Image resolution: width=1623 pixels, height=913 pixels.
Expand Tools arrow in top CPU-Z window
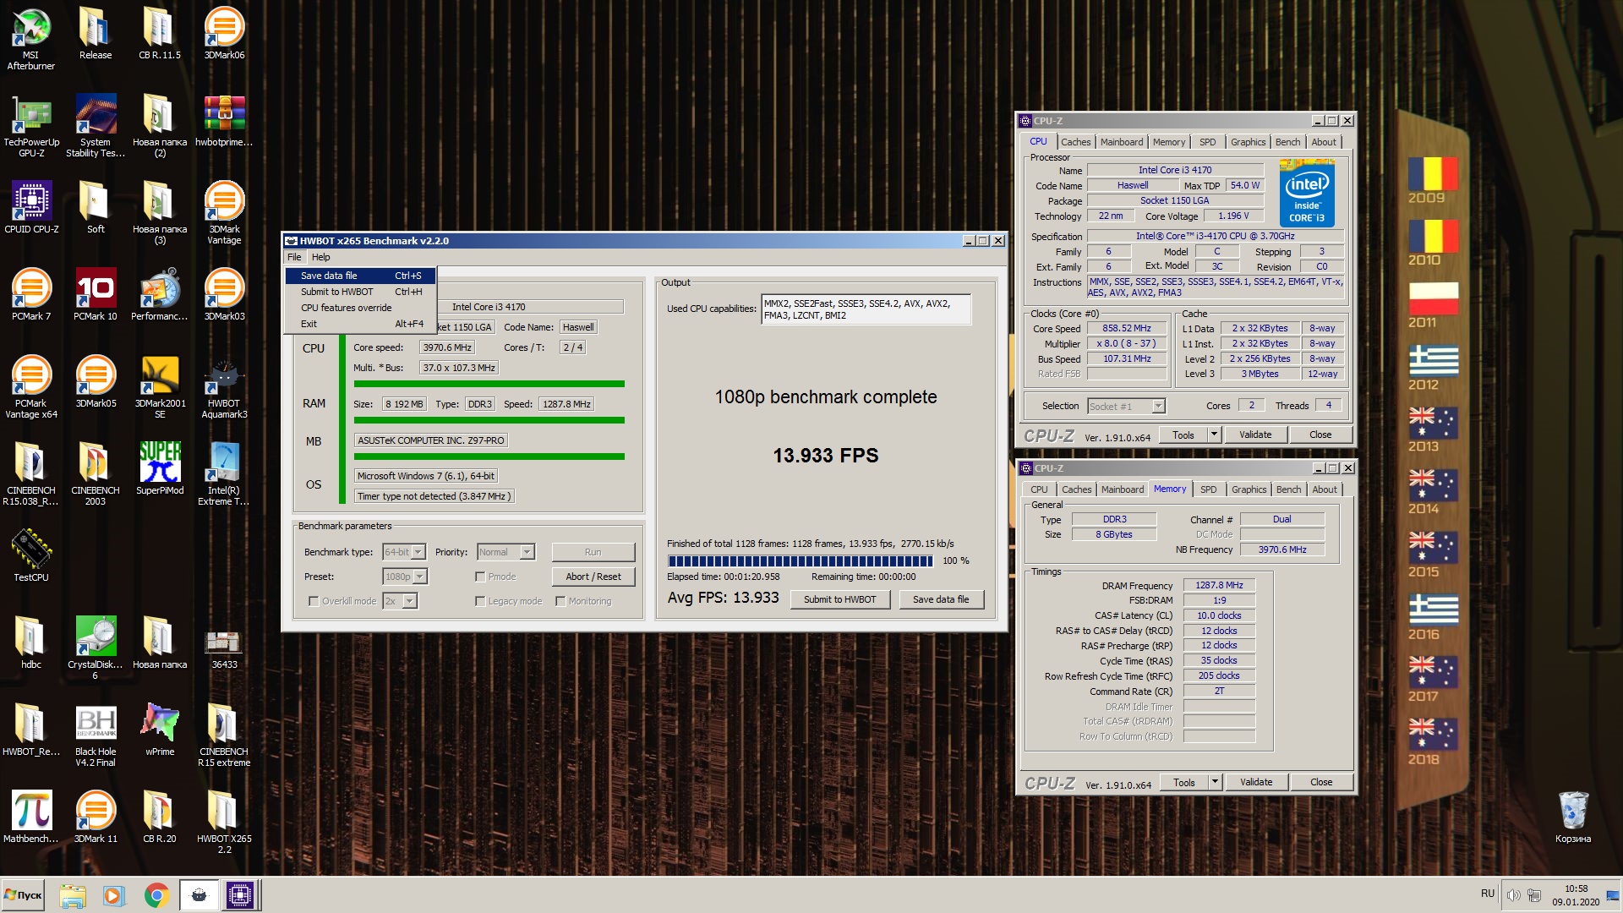pos(1214,435)
